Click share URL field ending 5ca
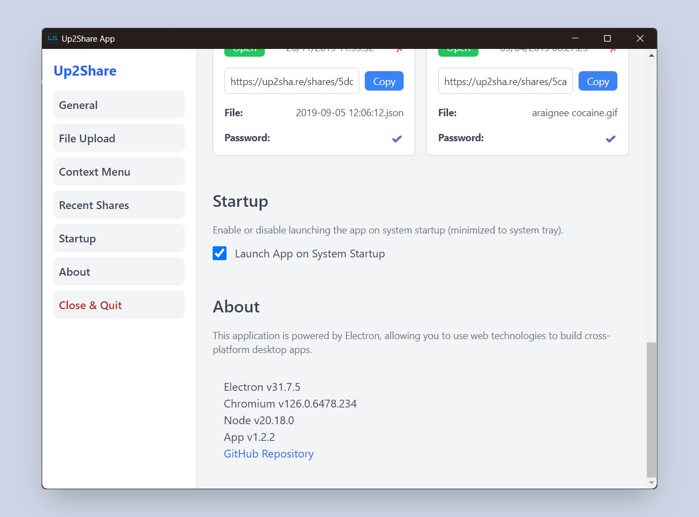Screen dimensions: 699x517 click(506, 81)
